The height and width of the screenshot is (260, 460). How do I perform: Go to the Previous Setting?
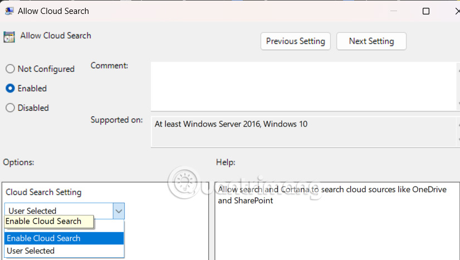point(295,41)
